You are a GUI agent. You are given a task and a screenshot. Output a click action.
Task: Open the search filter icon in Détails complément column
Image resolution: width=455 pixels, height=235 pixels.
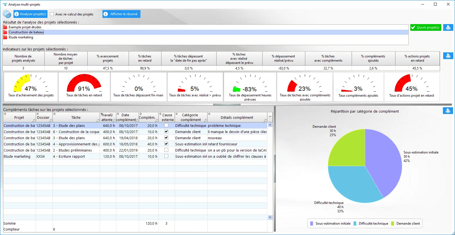(265, 121)
